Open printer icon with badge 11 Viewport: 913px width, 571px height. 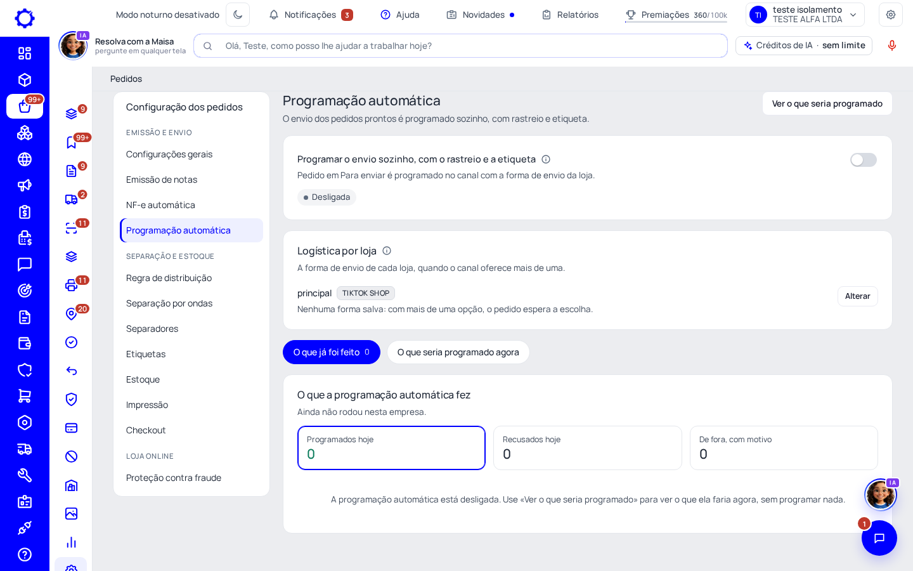(x=72, y=285)
